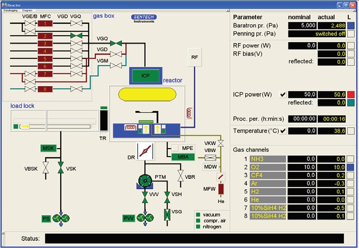Click mass flow controller 8
This screenshot has width=359, height=248.
pos(45,89)
